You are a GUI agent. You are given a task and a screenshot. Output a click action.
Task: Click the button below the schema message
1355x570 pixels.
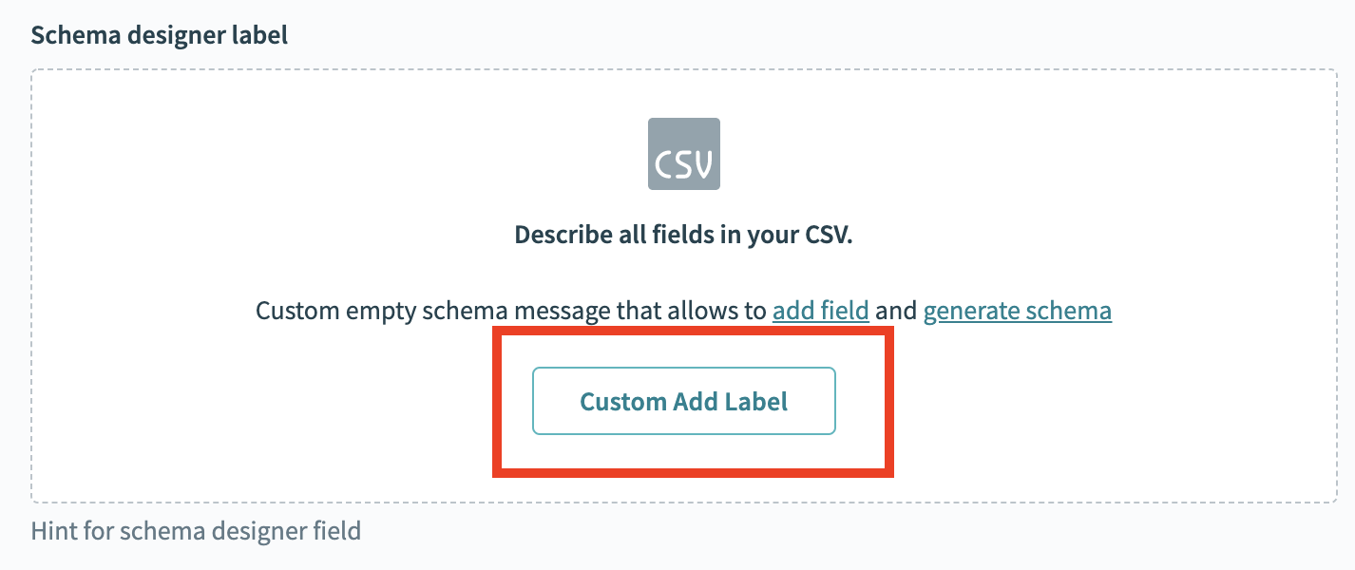683,401
